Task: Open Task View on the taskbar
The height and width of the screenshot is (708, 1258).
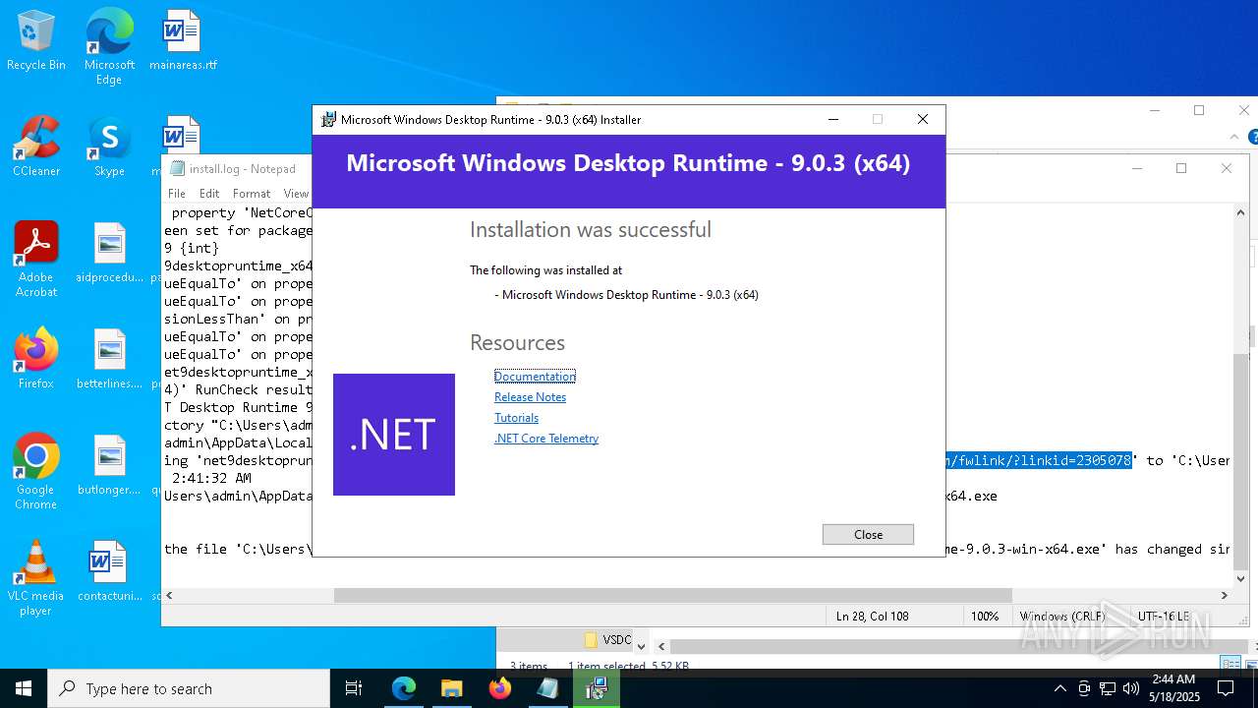Action: point(354,688)
